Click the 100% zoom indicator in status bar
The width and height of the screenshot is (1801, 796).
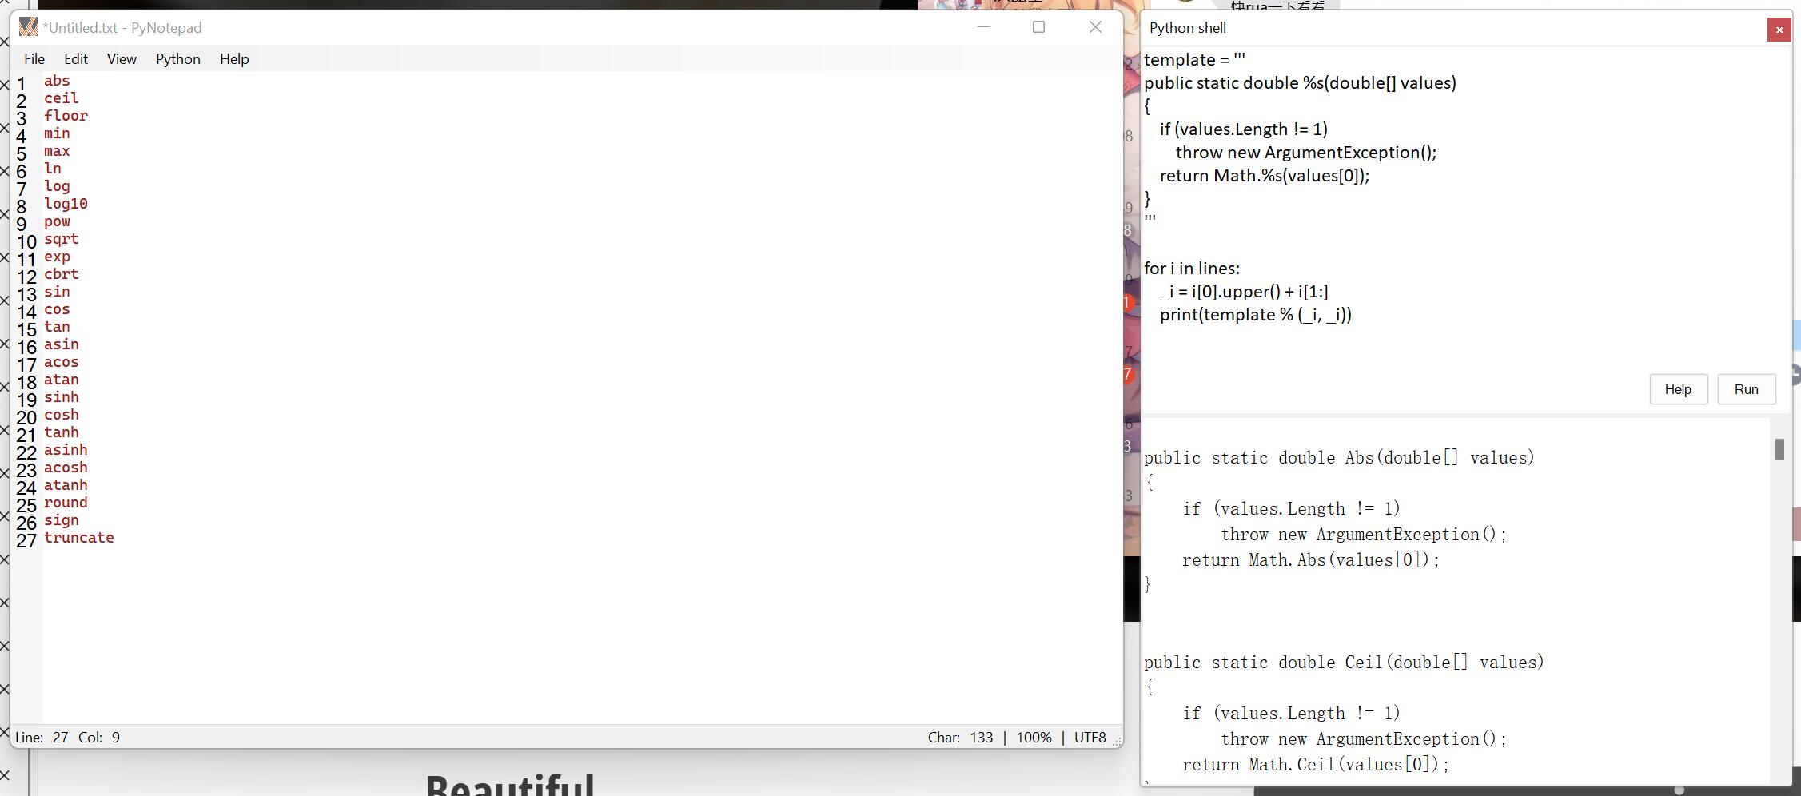point(1034,738)
